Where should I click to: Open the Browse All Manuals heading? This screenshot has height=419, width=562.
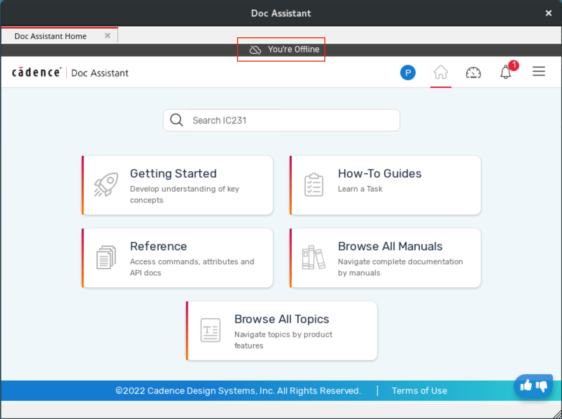coord(390,246)
